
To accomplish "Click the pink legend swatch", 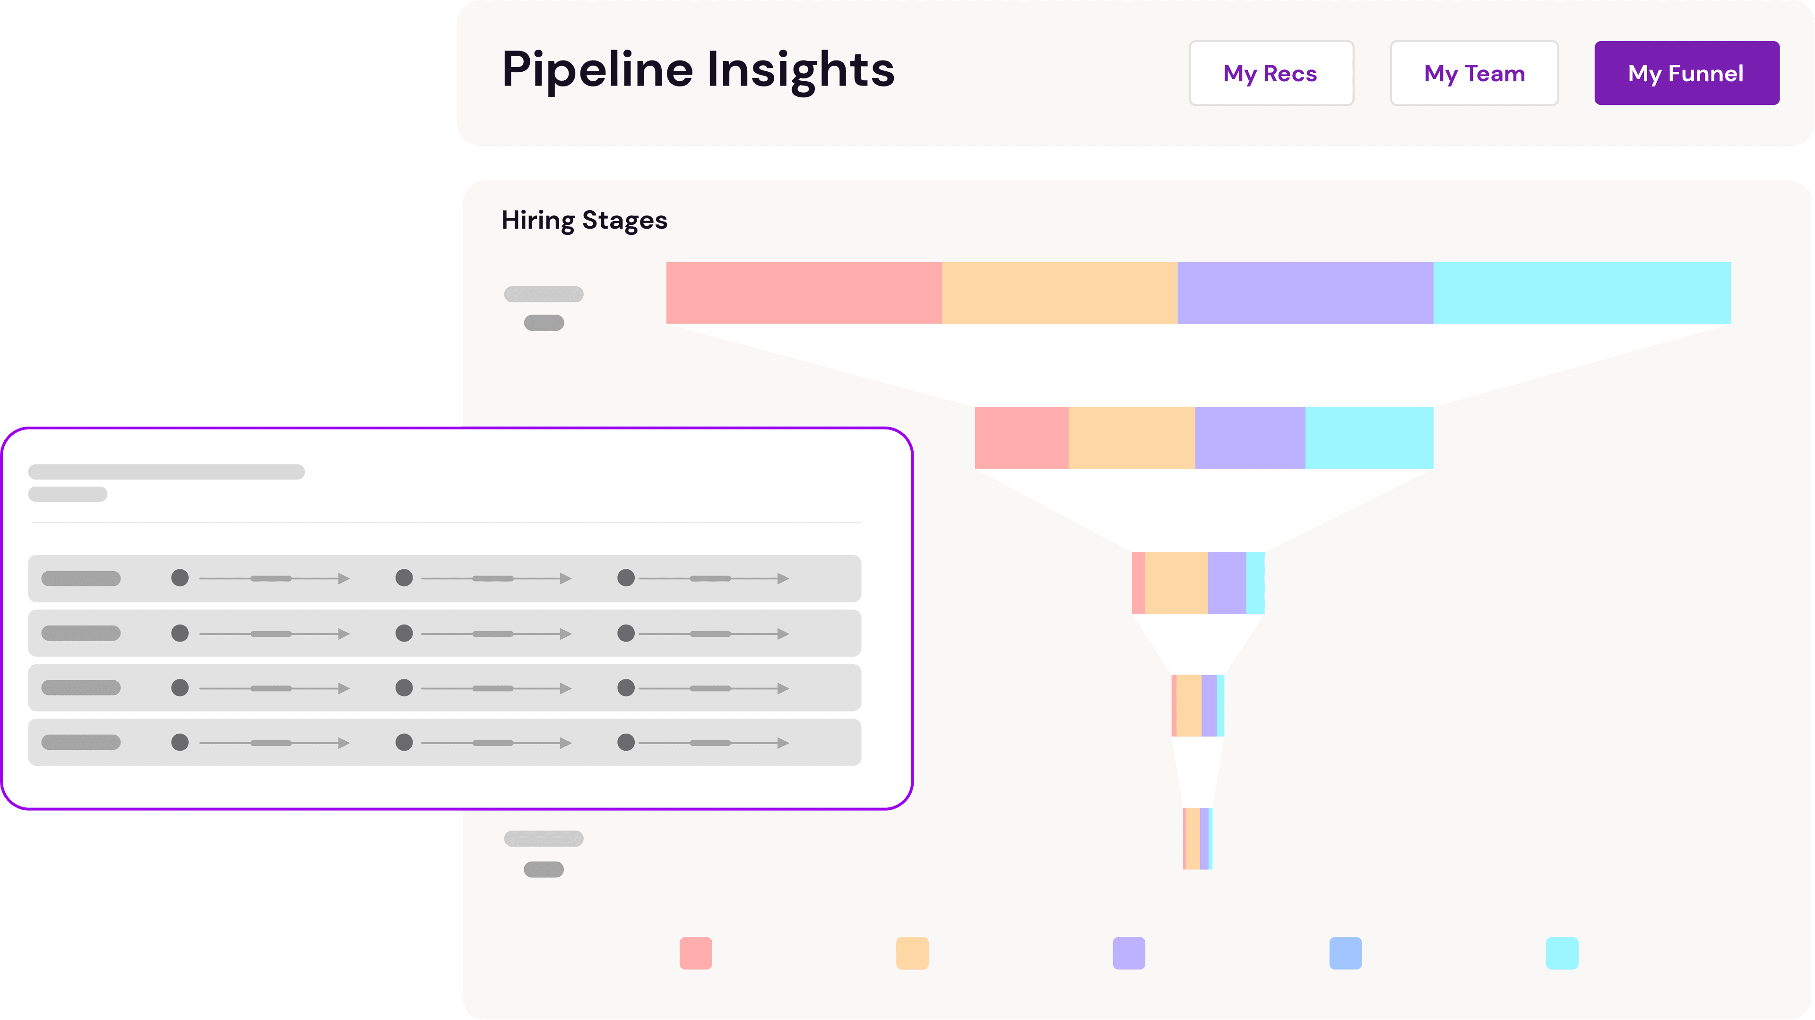I will pyautogui.click(x=695, y=953).
